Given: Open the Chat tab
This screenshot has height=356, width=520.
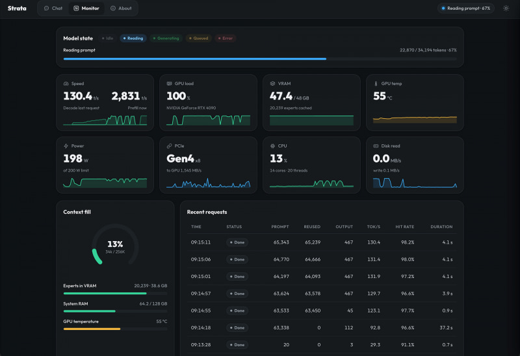Looking at the screenshot, I should [53, 8].
